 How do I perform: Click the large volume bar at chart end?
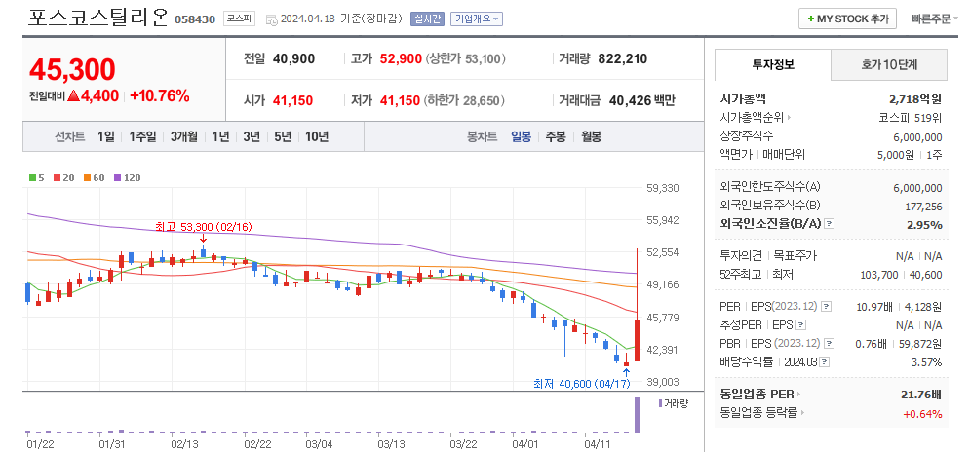[x=637, y=415]
